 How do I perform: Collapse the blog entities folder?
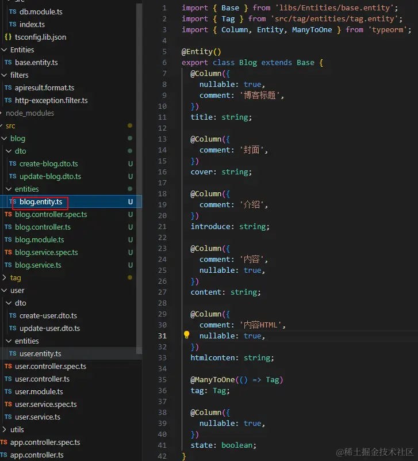click(x=9, y=189)
